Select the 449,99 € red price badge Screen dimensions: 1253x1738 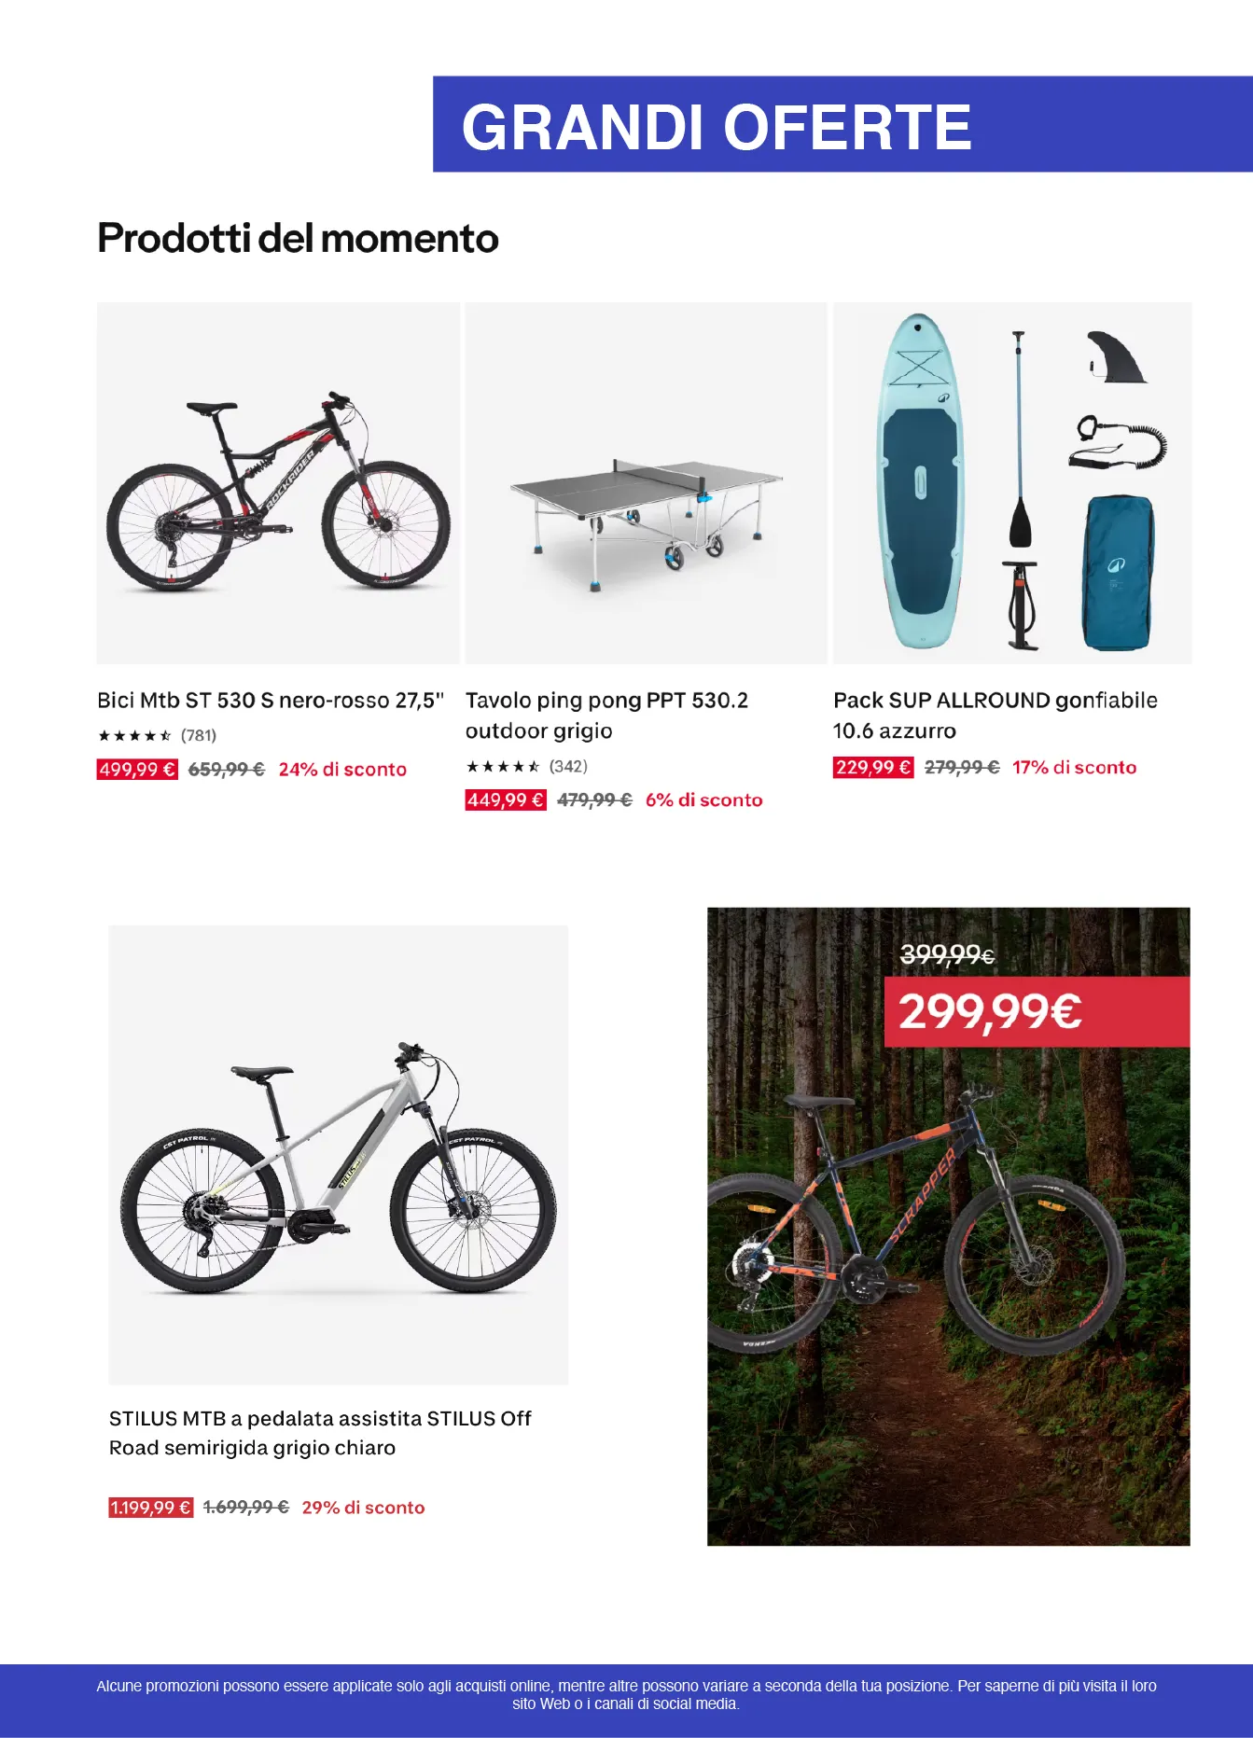(506, 800)
